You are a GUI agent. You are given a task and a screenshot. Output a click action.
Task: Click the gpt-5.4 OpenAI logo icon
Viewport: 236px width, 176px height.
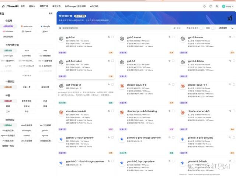click(x=61, y=39)
